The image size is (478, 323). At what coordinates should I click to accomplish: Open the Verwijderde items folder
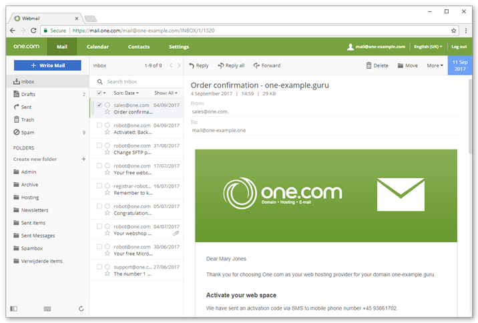tap(47, 261)
